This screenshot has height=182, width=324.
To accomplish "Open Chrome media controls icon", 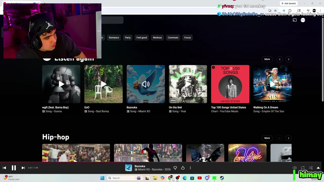I will 308,11.
